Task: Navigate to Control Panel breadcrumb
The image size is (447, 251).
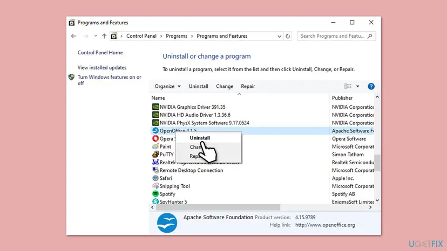Action: coord(141,36)
